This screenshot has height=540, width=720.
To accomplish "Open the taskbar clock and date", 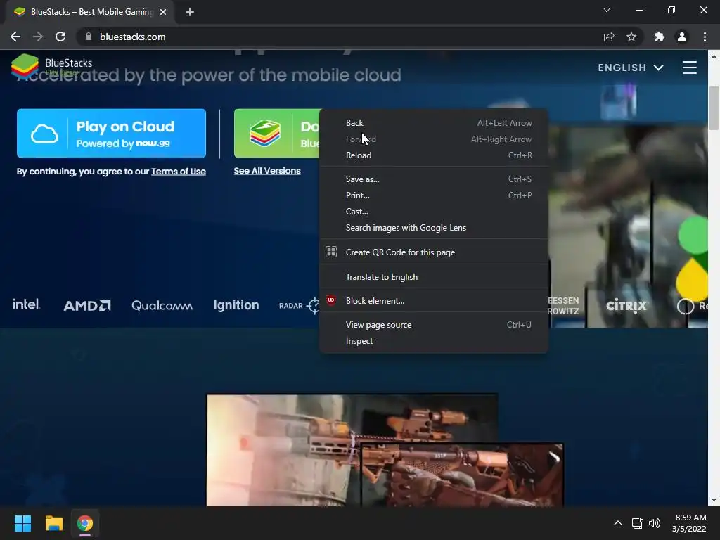I will click(689, 523).
